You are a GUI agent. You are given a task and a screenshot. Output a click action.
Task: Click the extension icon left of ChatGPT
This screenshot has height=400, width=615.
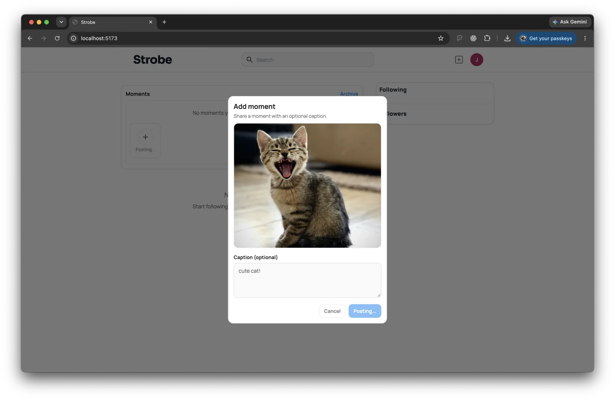click(460, 38)
